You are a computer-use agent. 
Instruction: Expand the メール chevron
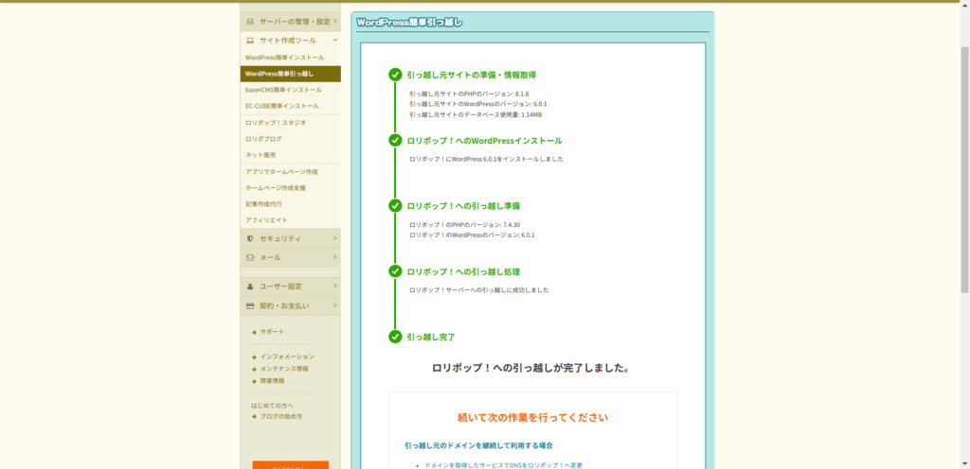pos(334,257)
